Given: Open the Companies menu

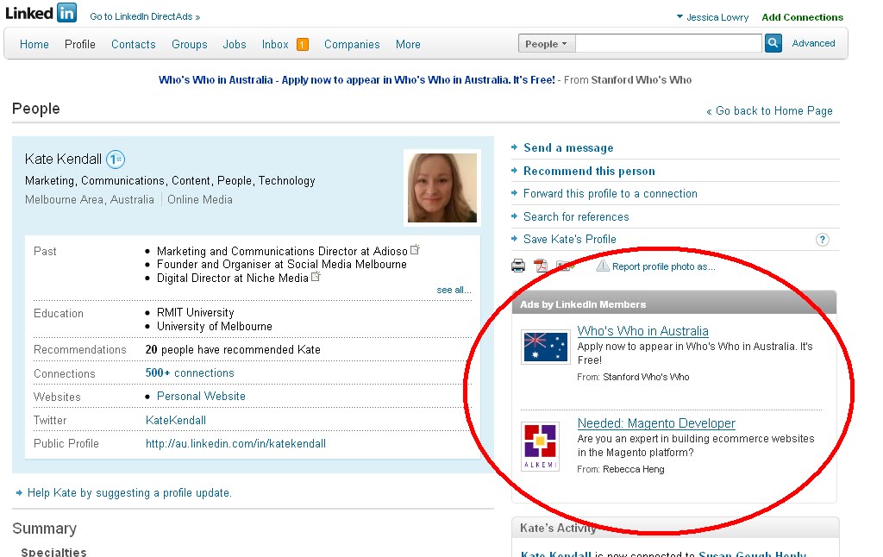Looking at the screenshot, I should coord(352,45).
